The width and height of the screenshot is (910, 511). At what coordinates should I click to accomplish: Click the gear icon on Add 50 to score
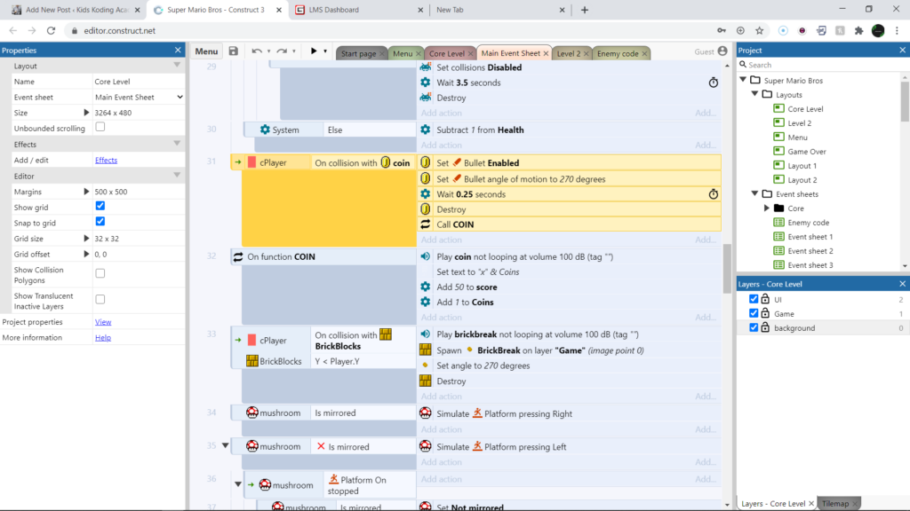(x=426, y=287)
